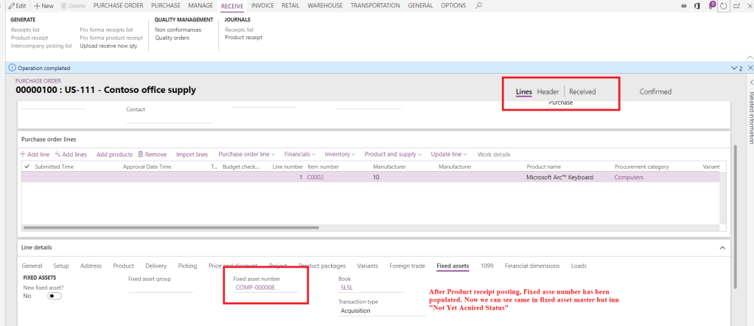Click Product receipt under Journals

(x=243, y=38)
